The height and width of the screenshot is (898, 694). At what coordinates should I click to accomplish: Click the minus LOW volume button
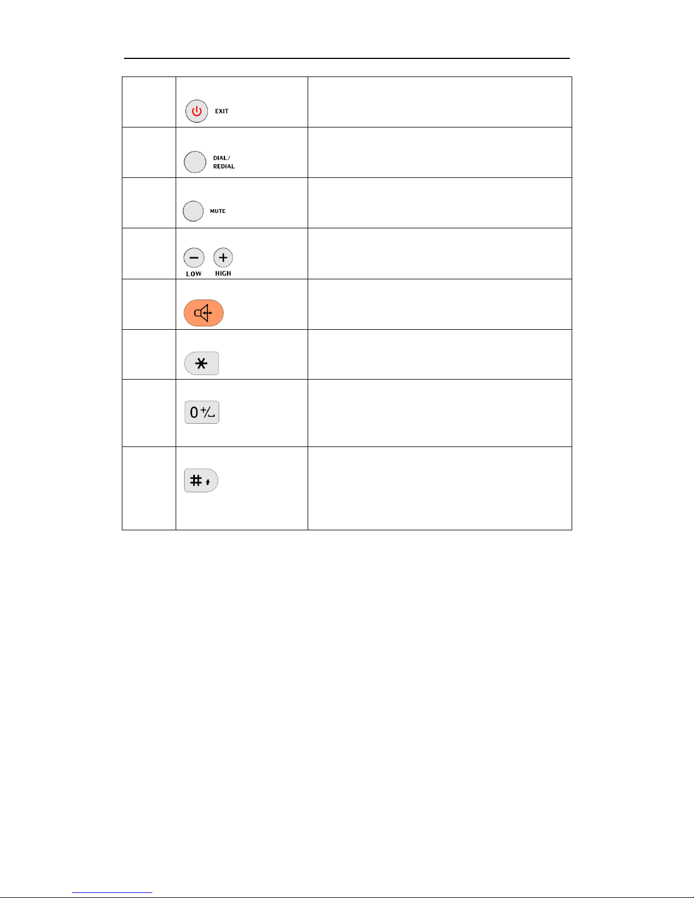pos(194,258)
